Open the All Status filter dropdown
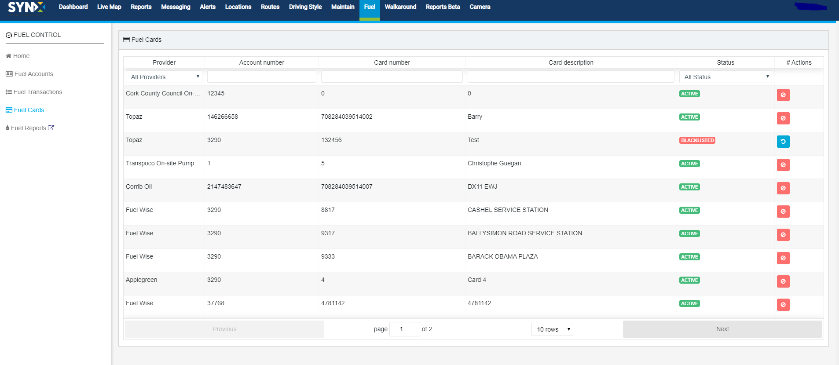 tap(725, 77)
